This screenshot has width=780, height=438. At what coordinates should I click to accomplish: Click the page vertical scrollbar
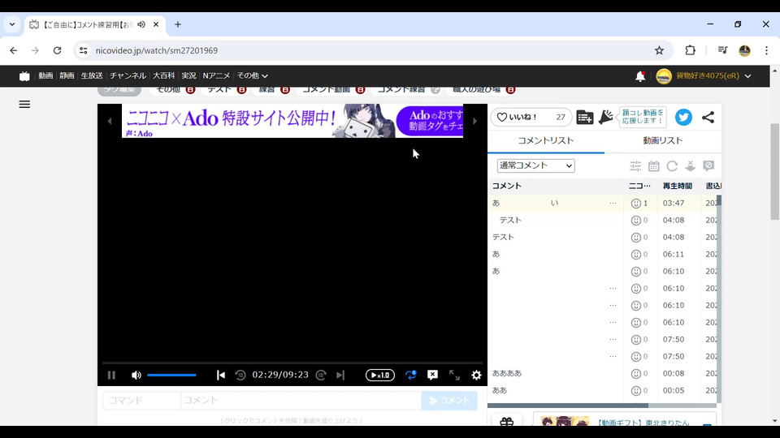point(775,171)
